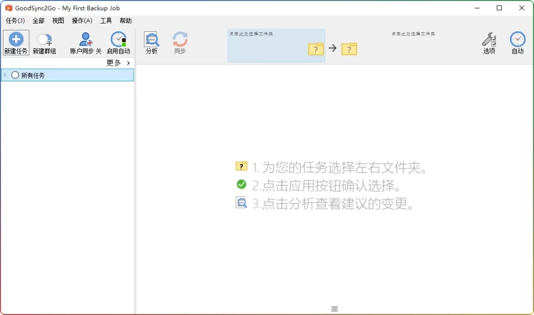This screenshot has height=315, width=534.
Task: Select right folder via the yellow question-mark folder
Action: (349, 49)
